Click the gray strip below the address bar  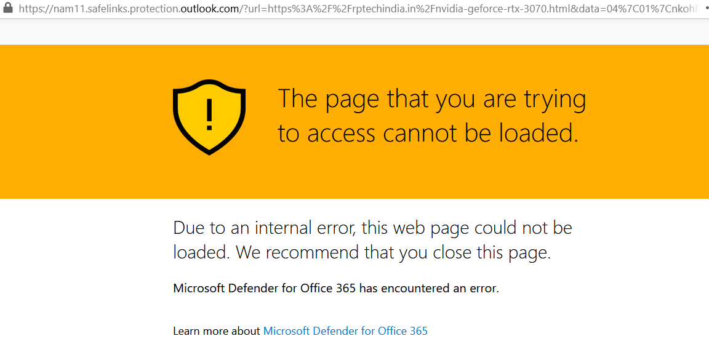coord(354,31)
